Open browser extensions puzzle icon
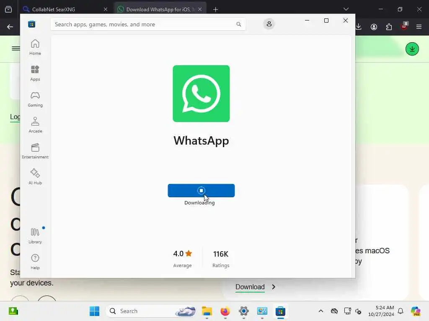Image resolution: width=429 pixels, height=321 pixels. (389, 27)
